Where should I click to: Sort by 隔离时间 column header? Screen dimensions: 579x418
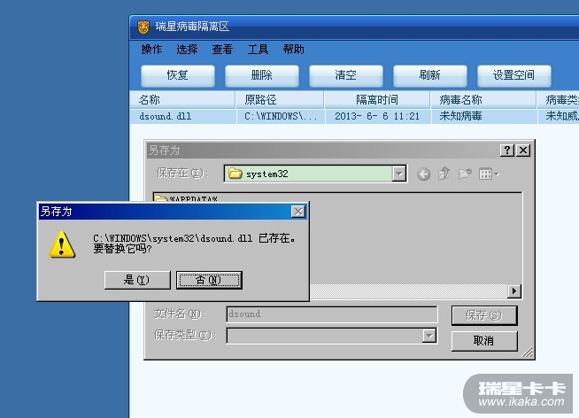377,100
